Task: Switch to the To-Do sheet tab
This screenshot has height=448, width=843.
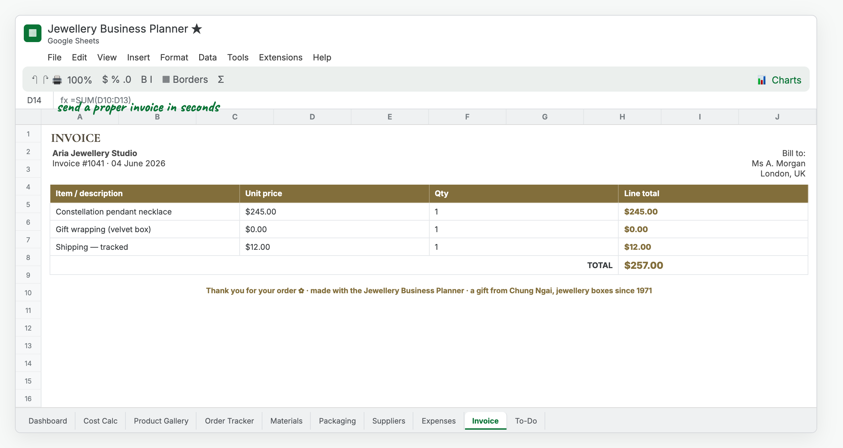Action: 526,421
